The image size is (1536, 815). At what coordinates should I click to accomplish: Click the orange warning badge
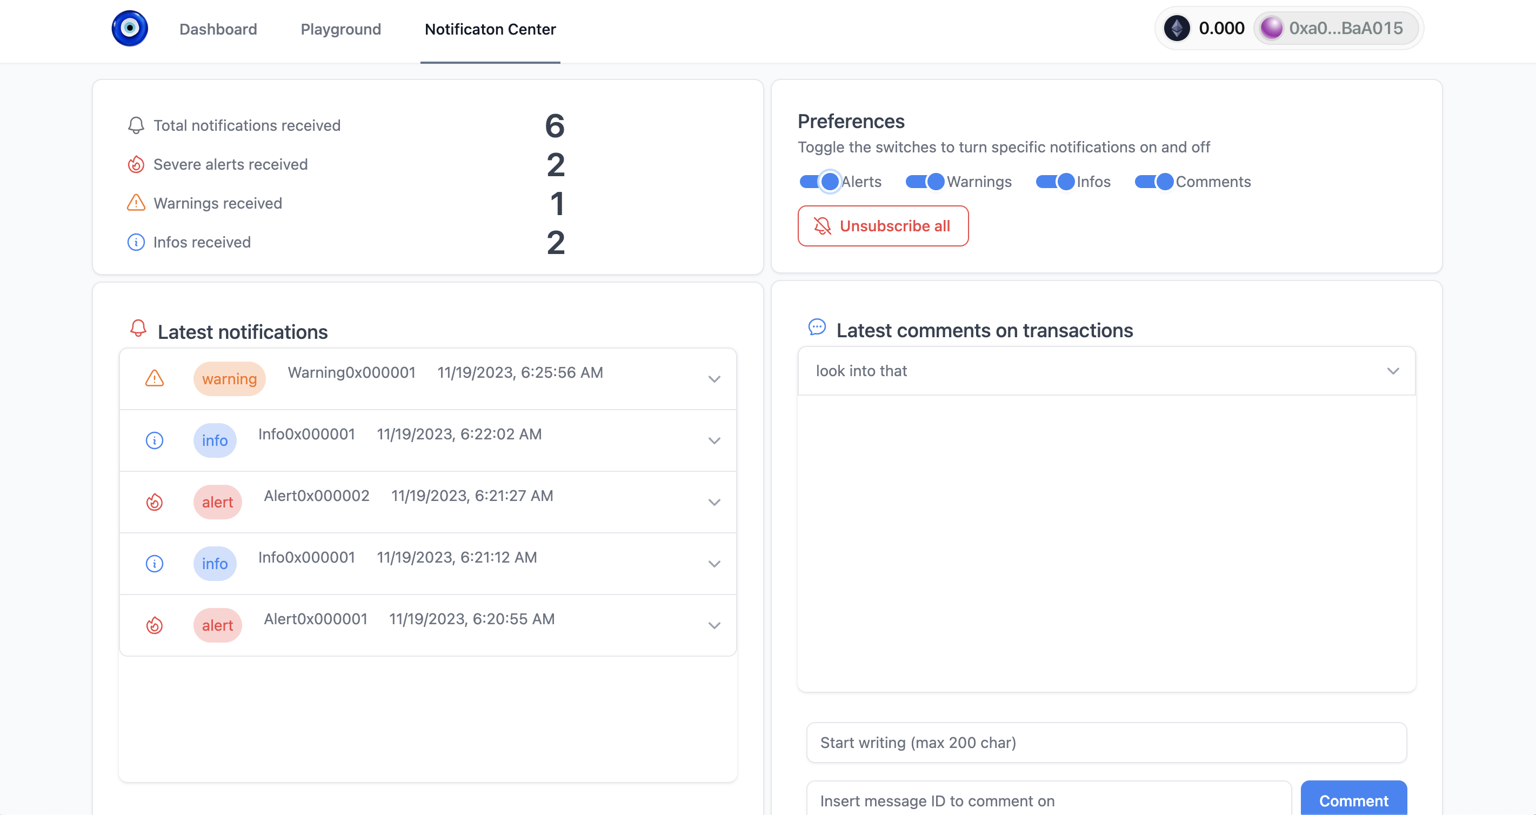tap(230, 378)
